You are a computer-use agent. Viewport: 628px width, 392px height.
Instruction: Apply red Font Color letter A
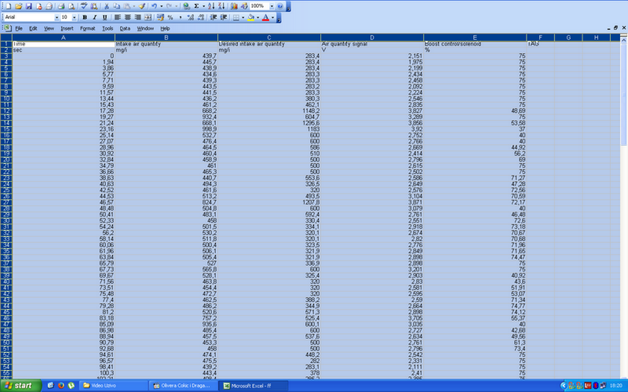(266, 17)
